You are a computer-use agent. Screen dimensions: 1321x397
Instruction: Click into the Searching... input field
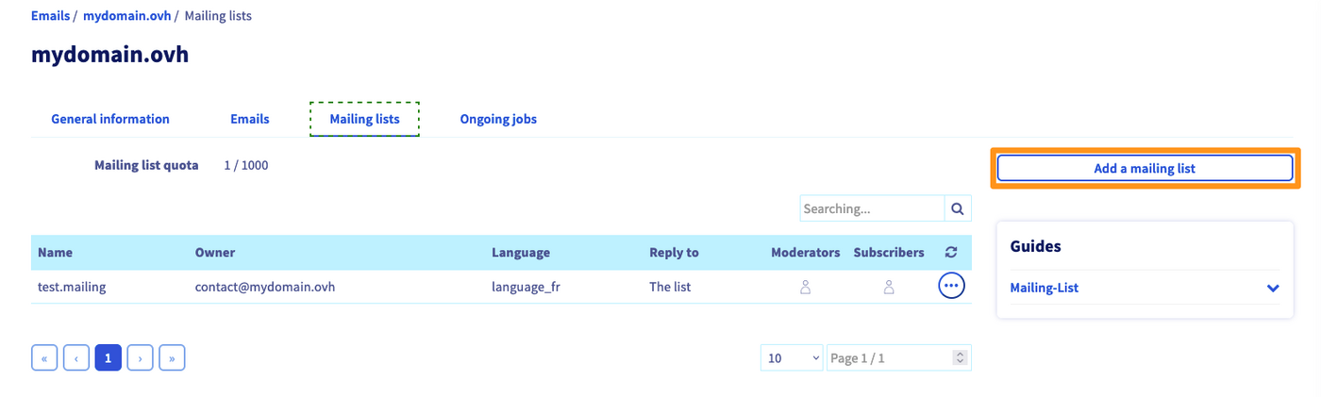pos(872,208)
